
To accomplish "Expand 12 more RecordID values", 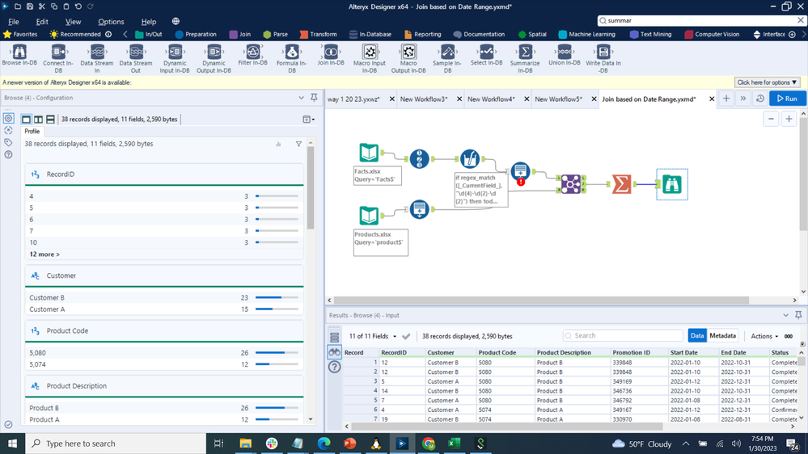I will (44, 254).
